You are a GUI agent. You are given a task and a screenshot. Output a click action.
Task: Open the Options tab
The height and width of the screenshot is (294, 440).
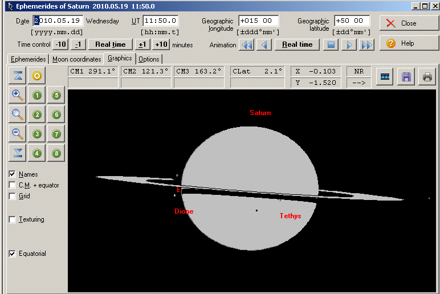click(x=149, y=59)
